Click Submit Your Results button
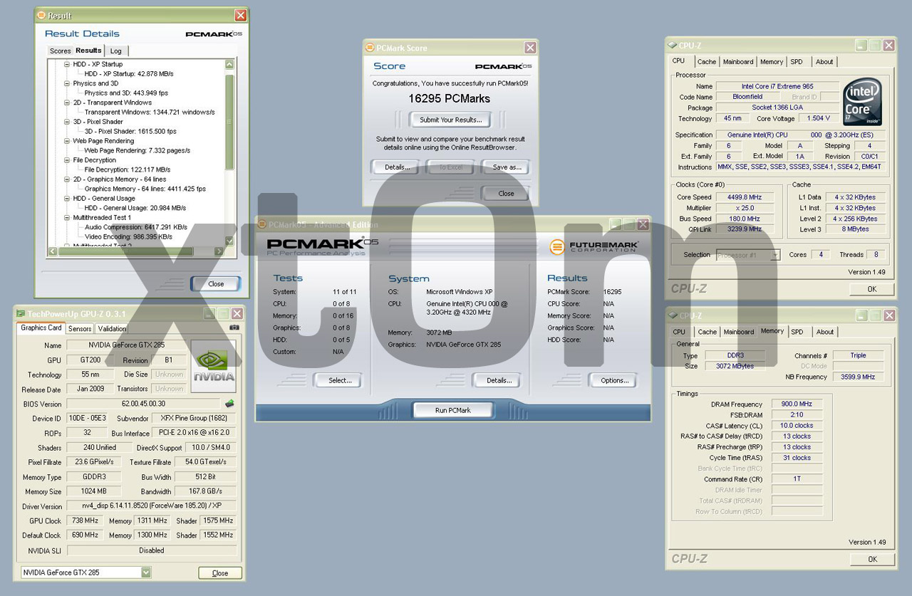 coord(450,120)
